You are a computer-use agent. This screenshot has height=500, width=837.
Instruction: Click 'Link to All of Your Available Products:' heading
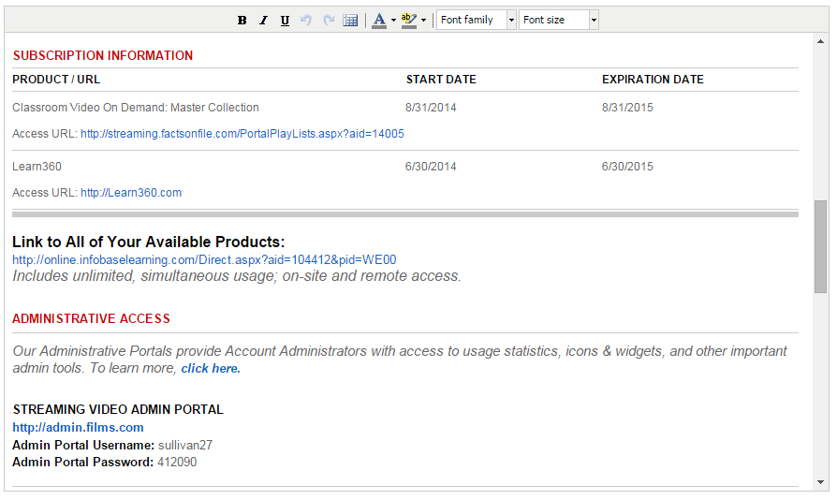point(149,243)
